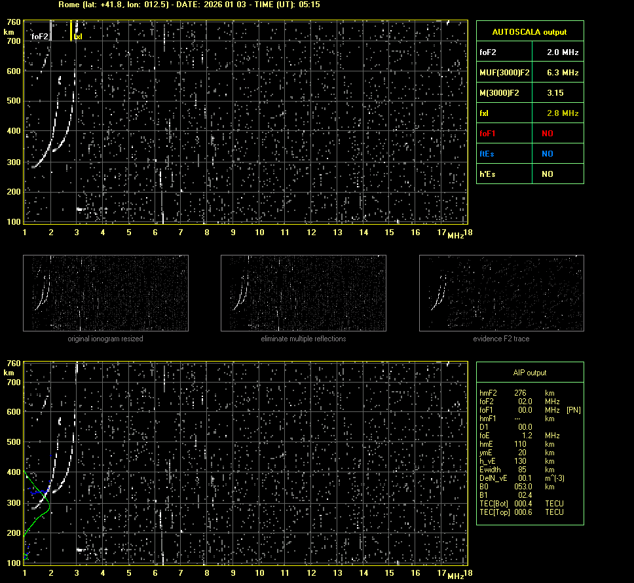Screen dimensions: 634x583
Task: Select the h'Es NO row
Action: tap(529, 174)
